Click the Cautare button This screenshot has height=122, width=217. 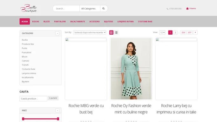(53, 98)
